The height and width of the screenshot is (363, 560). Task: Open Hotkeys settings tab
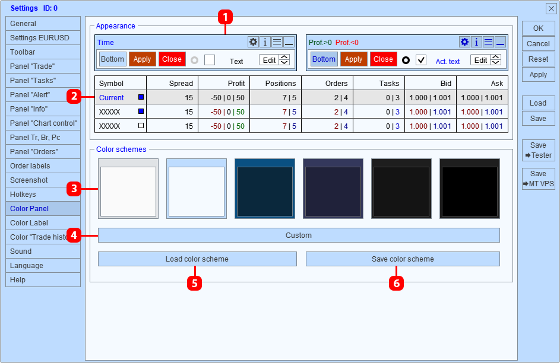point(43,195)
